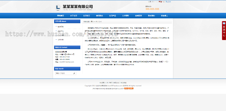This screenshot has height=111, width=226.
Task: Open the third navigation item 公司荣誉
Action: 86,16
